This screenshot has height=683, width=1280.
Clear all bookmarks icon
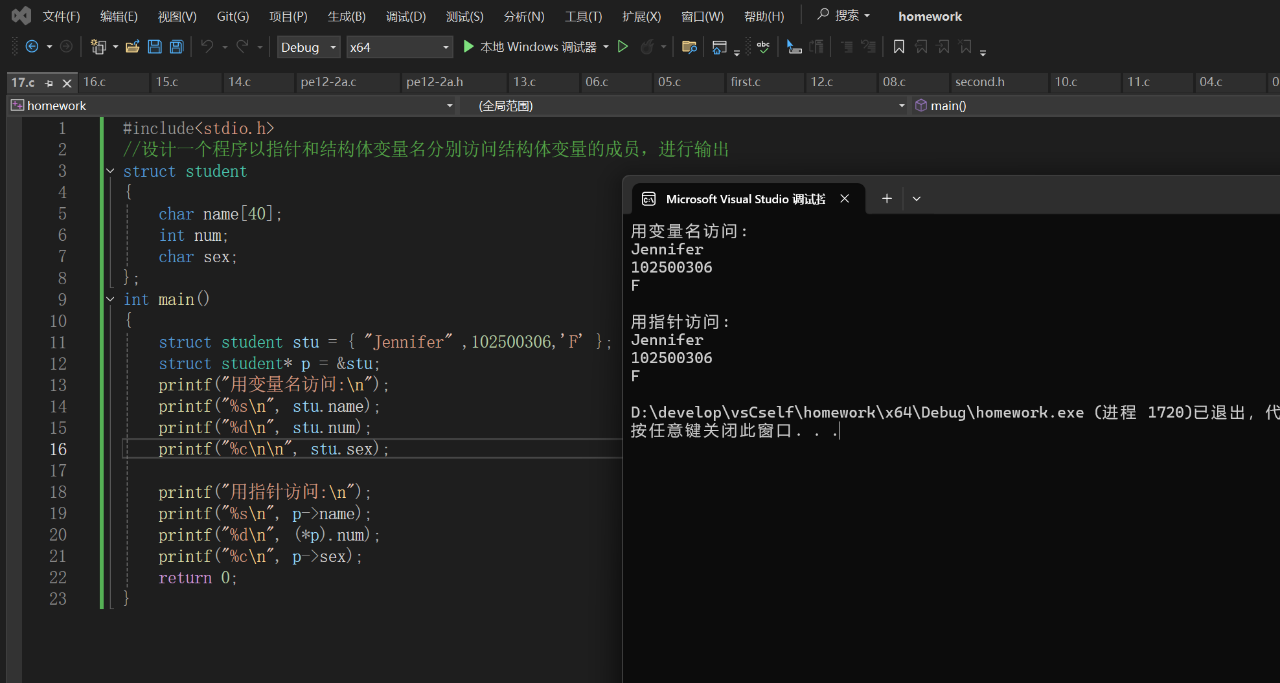point(965,47)
